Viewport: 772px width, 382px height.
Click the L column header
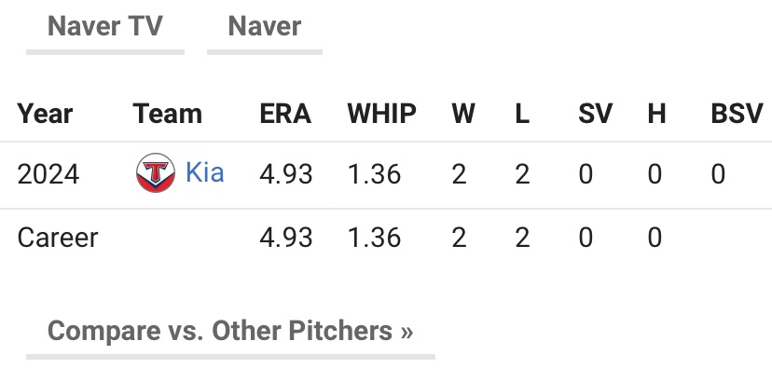pyautogui.click(x=522, y=114)
